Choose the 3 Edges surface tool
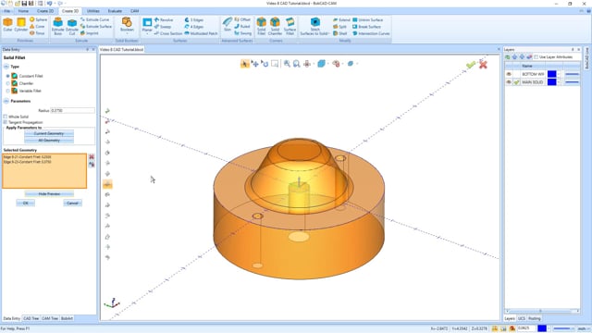Viewport: 592px width, 333px height. 194,19
